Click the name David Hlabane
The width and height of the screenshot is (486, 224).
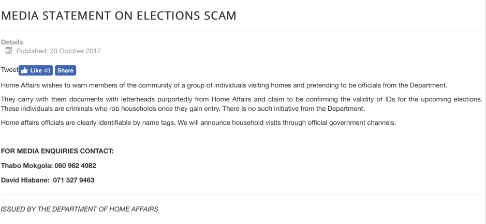pos(26,181)
